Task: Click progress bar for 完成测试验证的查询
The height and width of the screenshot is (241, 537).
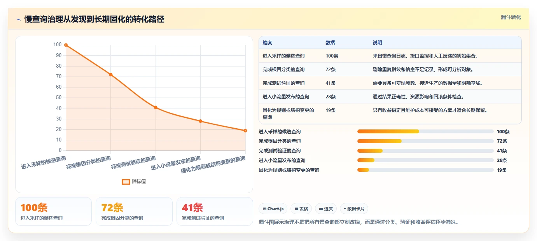Action: [x=425, y=151]
